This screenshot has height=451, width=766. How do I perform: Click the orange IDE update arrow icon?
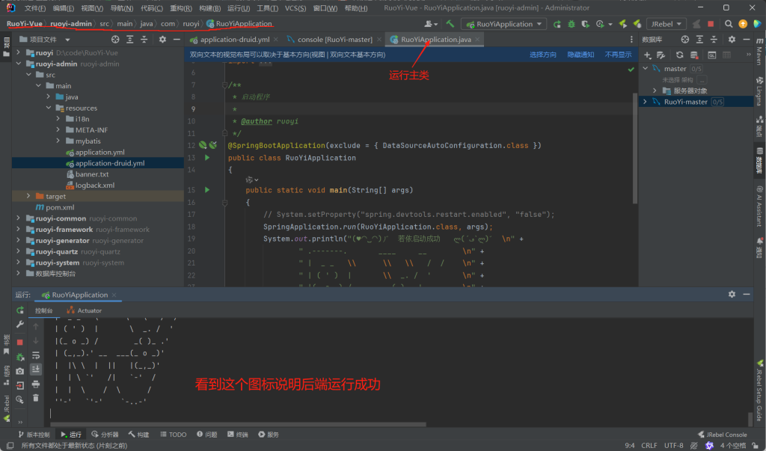pos(743,24)
